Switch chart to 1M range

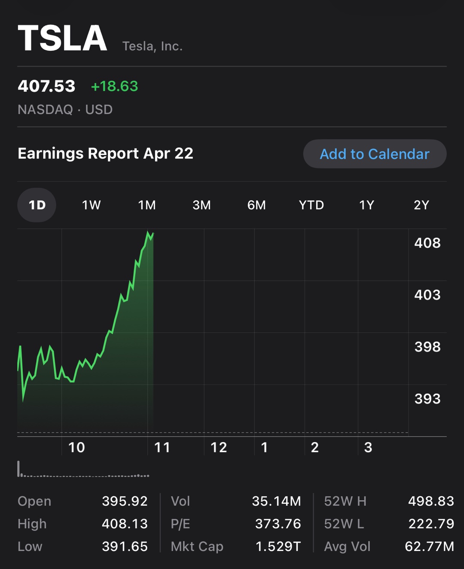click(x=147, y=205)
